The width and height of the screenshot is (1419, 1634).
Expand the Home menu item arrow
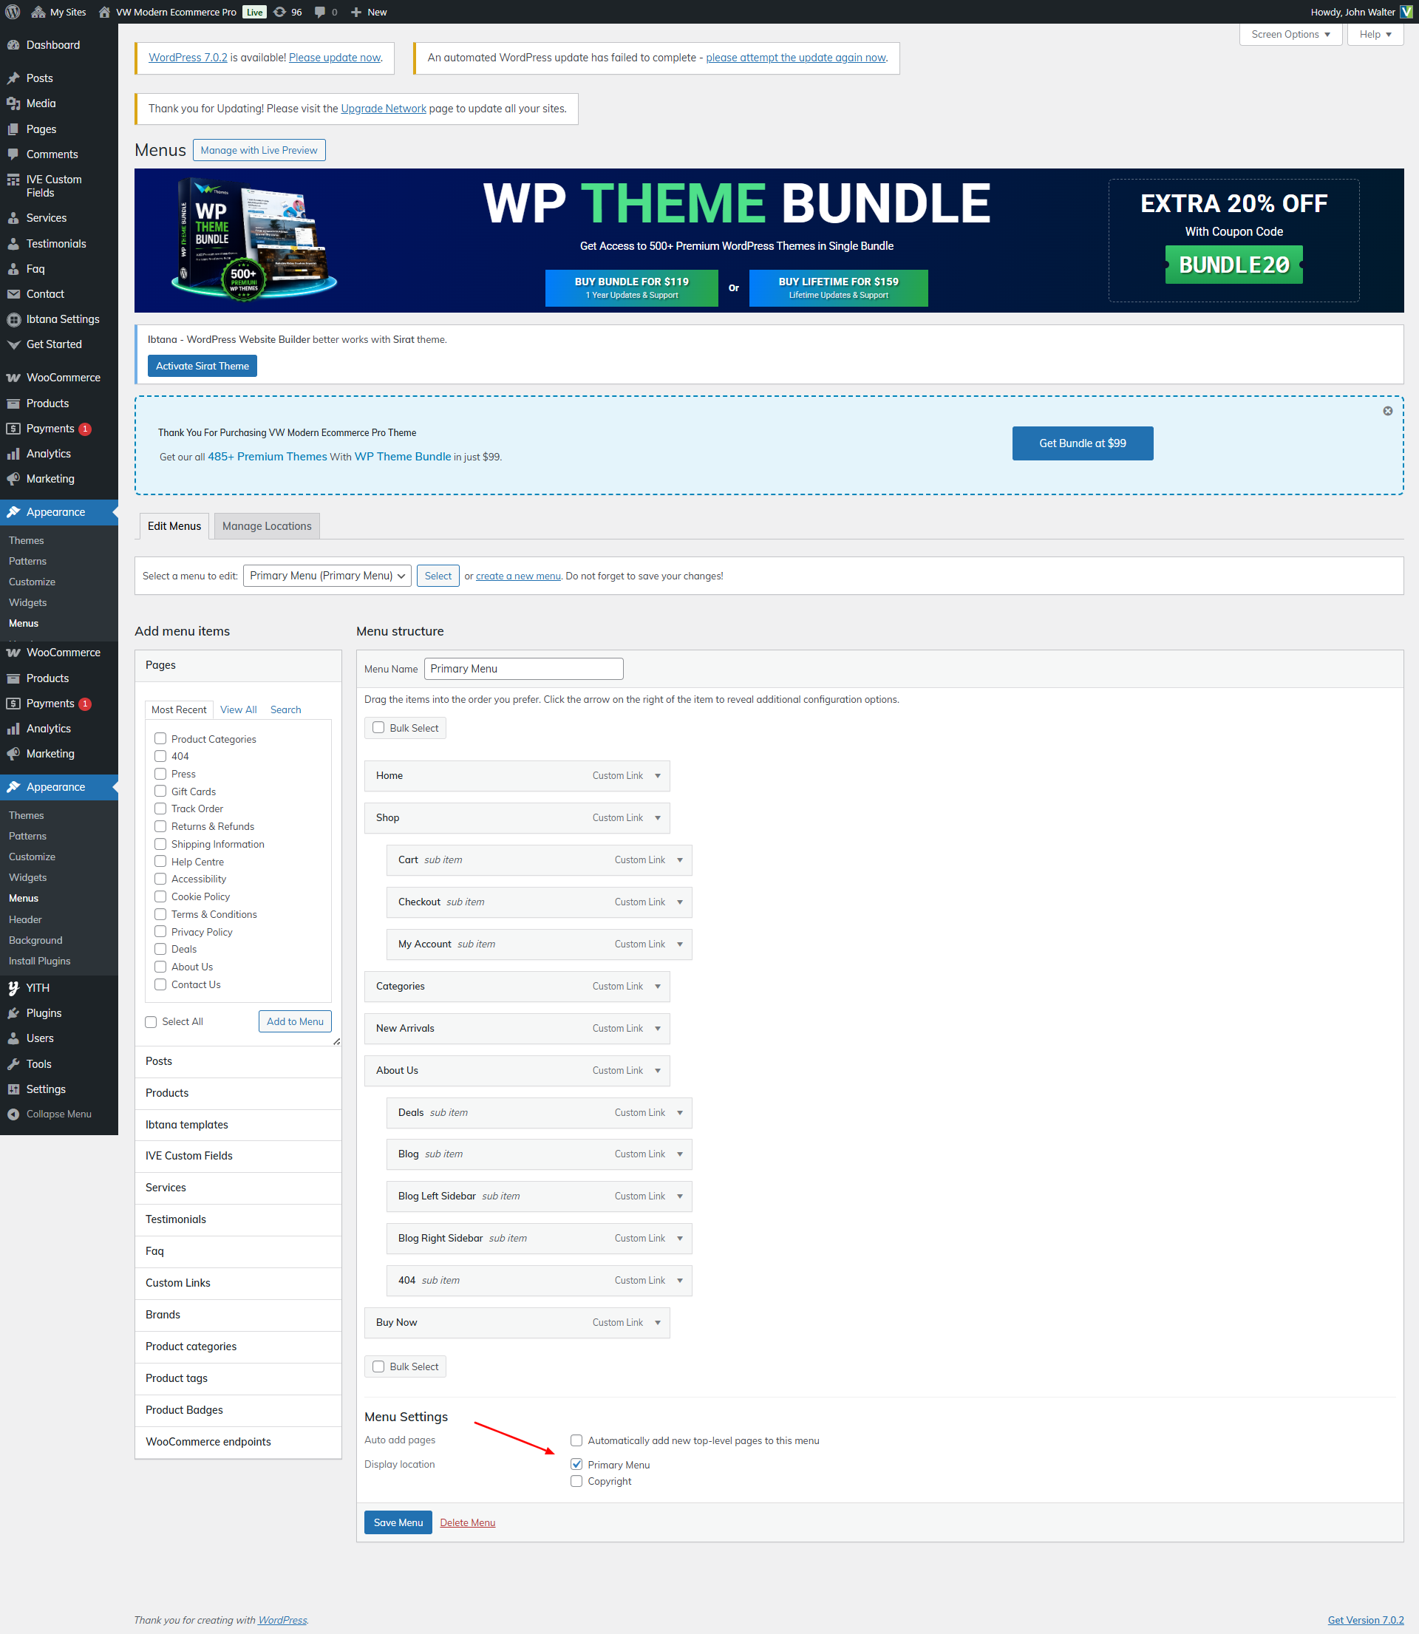pyautogui.click(x=657, y=776)
